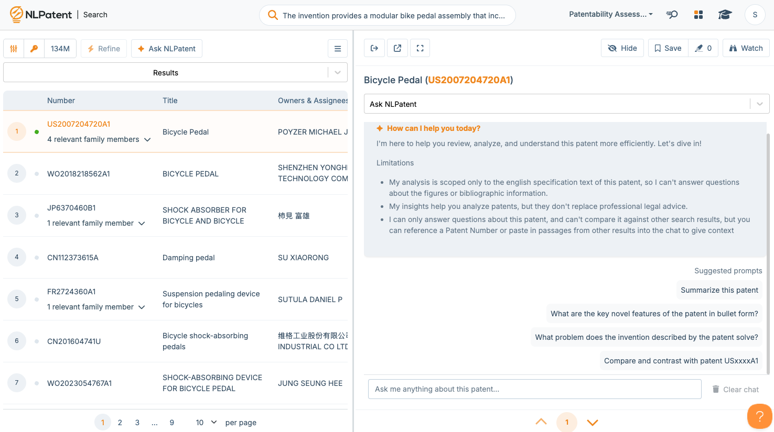This screenshot has width=774, height=432.
Task: Hide this patent from results
Action: pyautogui.click(x=622, y=48)
